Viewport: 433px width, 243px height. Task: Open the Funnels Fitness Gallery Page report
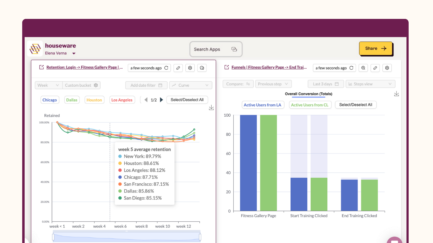269,67
